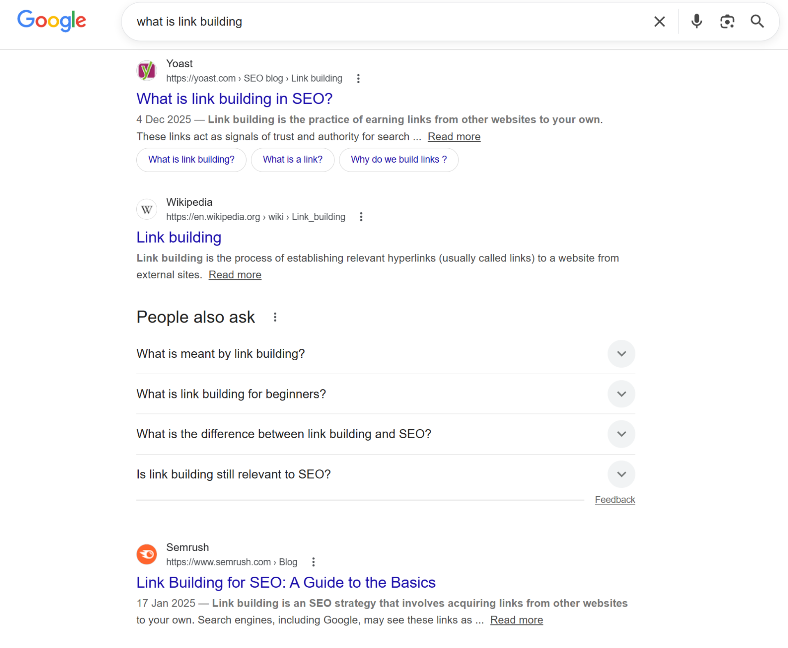Expand 'What is meant by link building?'

click(621, 353)
